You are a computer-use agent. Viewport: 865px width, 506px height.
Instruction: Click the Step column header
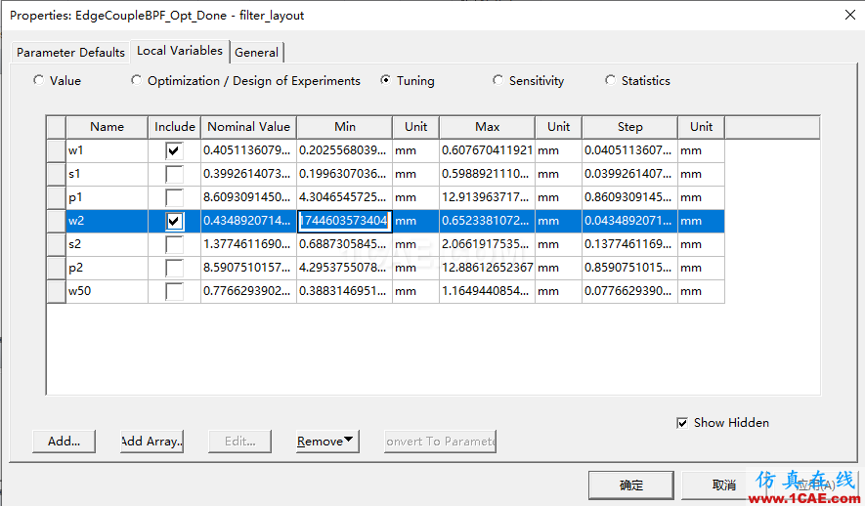(630, 127)
